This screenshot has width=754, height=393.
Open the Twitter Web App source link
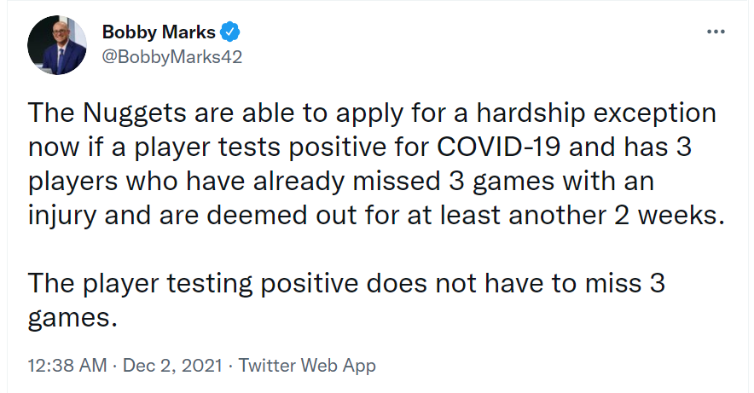pyautogui.click(x=307, y=366)
